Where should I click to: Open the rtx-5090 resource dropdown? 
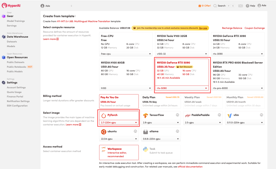tap(182, 88)
